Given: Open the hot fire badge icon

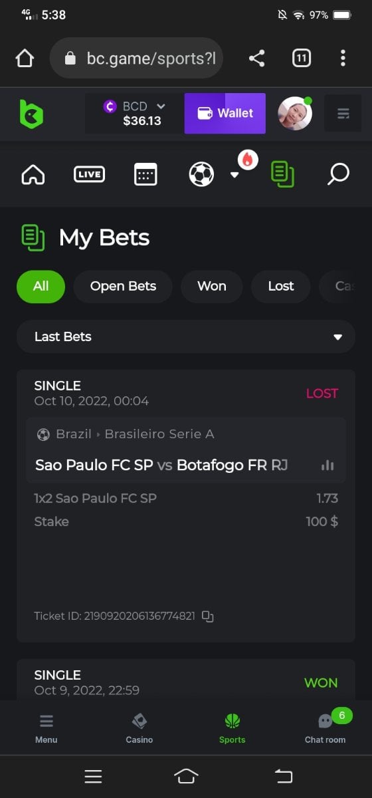Looking at the screenshot, I should point(248,160).
